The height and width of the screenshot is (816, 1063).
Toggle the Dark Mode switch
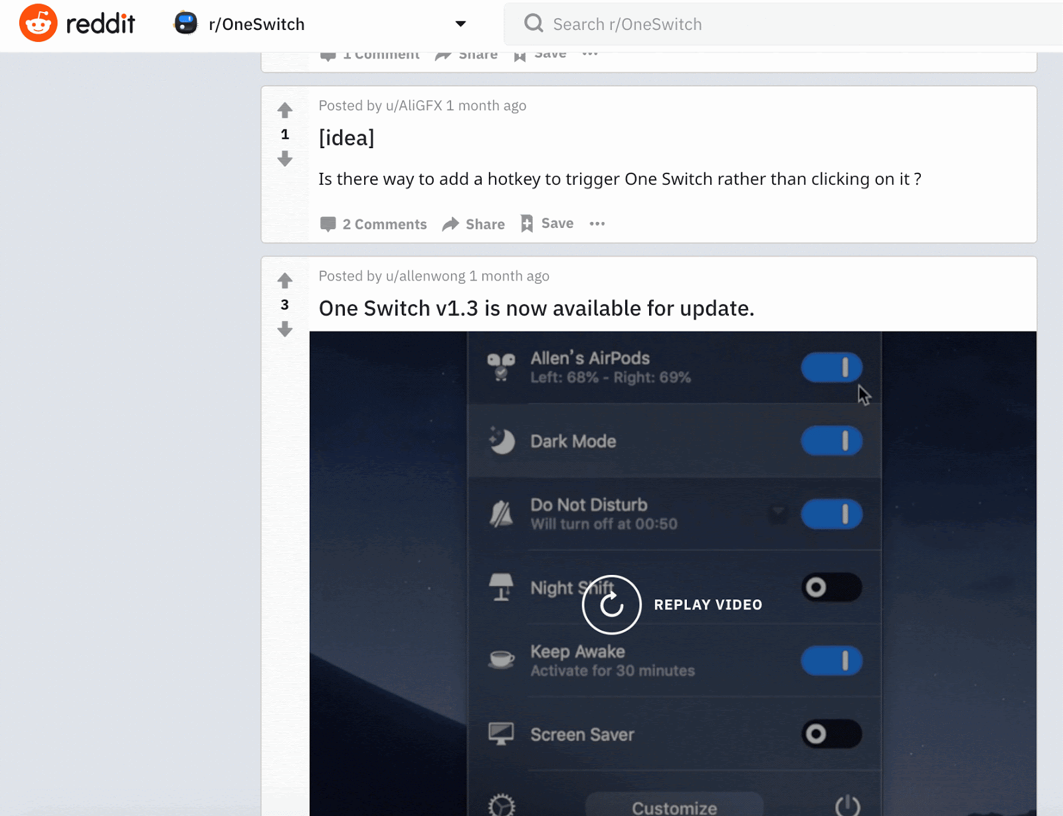tap(832, 441)
